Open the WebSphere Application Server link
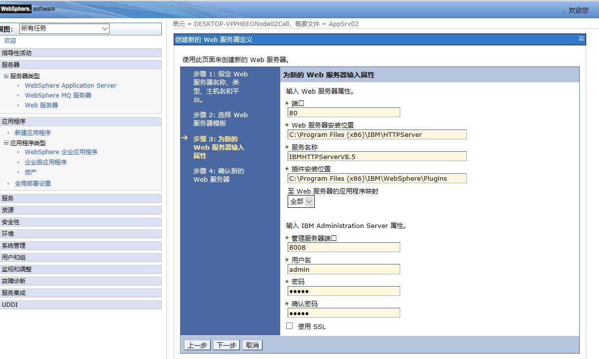The image size is (599, 359). pos(70,85)
